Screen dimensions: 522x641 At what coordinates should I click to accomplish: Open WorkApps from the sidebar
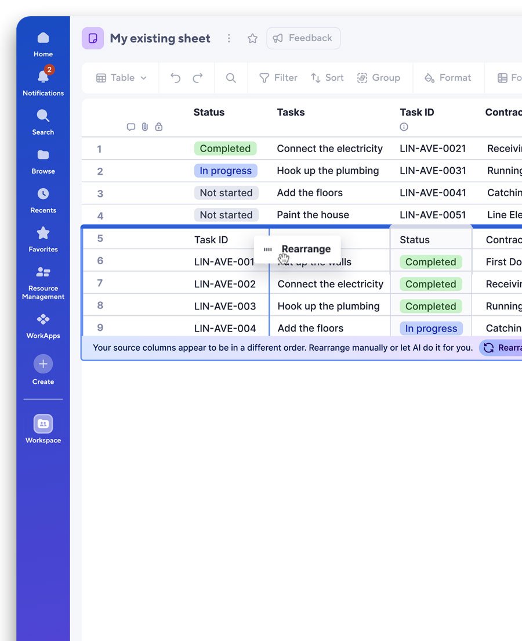pyautogui.click(x=43, y=326)
